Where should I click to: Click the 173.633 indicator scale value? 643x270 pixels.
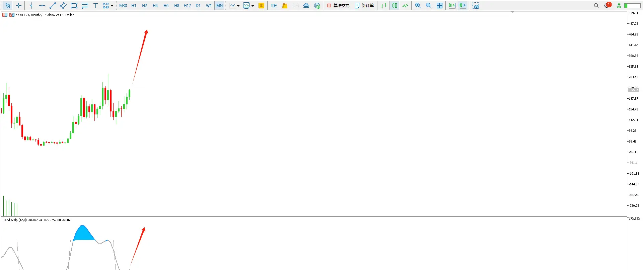[634, 219]
